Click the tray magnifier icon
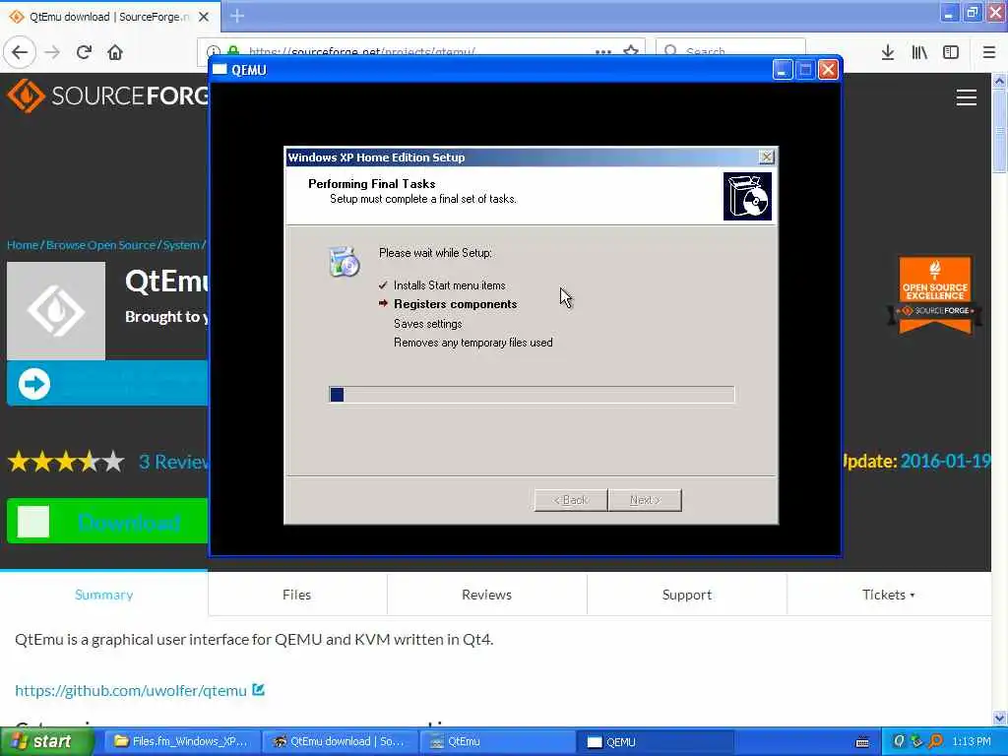The image size is (1008, 756). coord(936,741)
